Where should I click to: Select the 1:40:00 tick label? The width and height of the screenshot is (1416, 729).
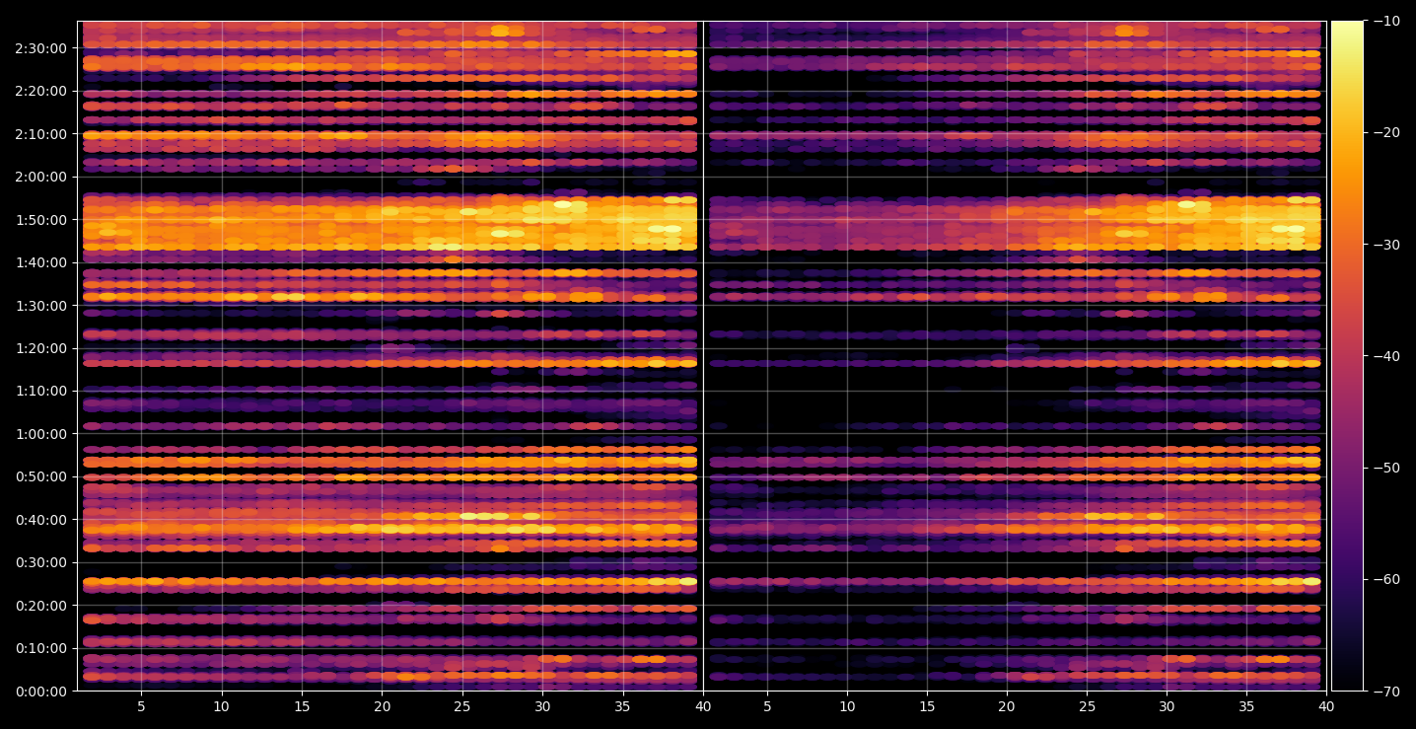(41, 261)
